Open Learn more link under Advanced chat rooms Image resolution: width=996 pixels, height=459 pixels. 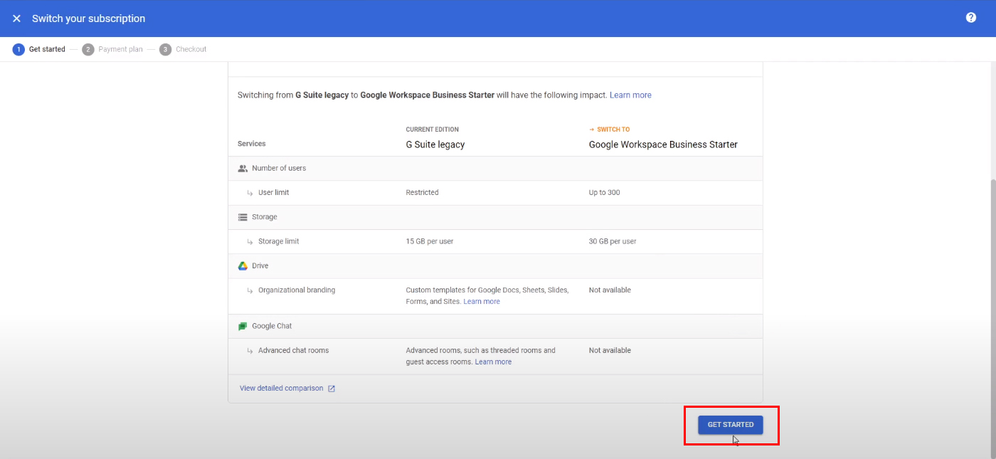(x=493, y=362)
